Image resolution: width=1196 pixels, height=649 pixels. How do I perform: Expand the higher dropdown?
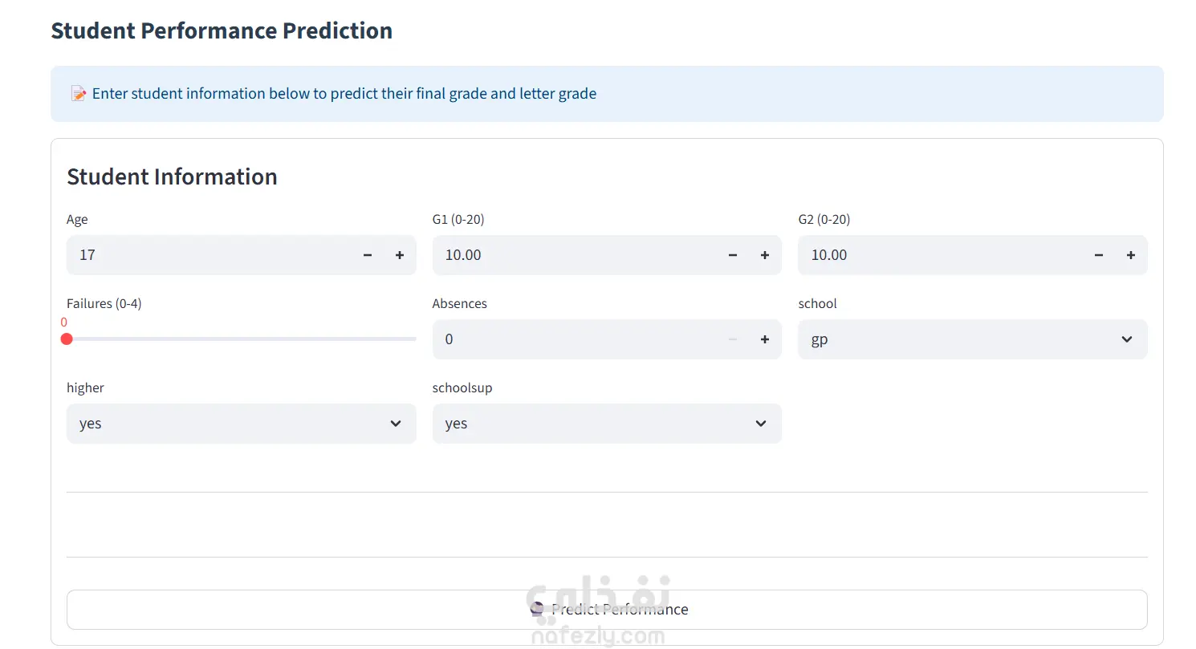(242, 424)
